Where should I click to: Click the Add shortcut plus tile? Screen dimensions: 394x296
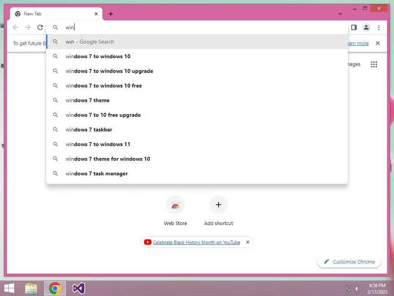[219, 205]
